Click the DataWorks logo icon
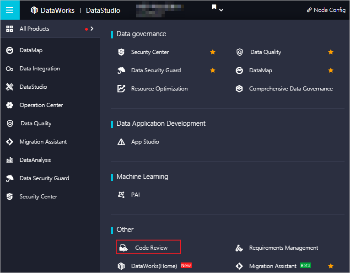Screen dimensions: 350x273 (x=34, y=10)
